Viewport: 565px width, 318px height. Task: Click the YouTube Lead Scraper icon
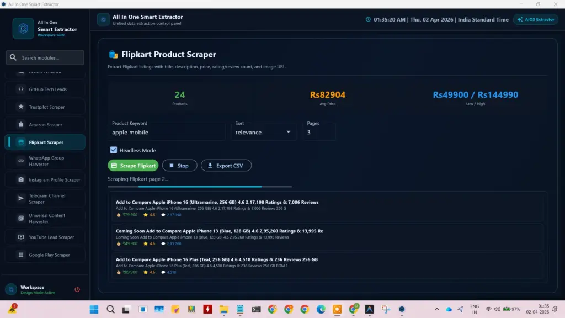(21, 237)
